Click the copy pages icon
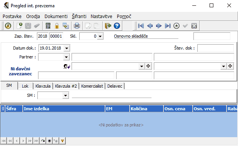 [x=88, y=26]
